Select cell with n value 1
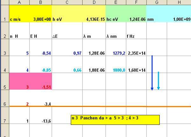191x137 pixels. tap(19, 115)
